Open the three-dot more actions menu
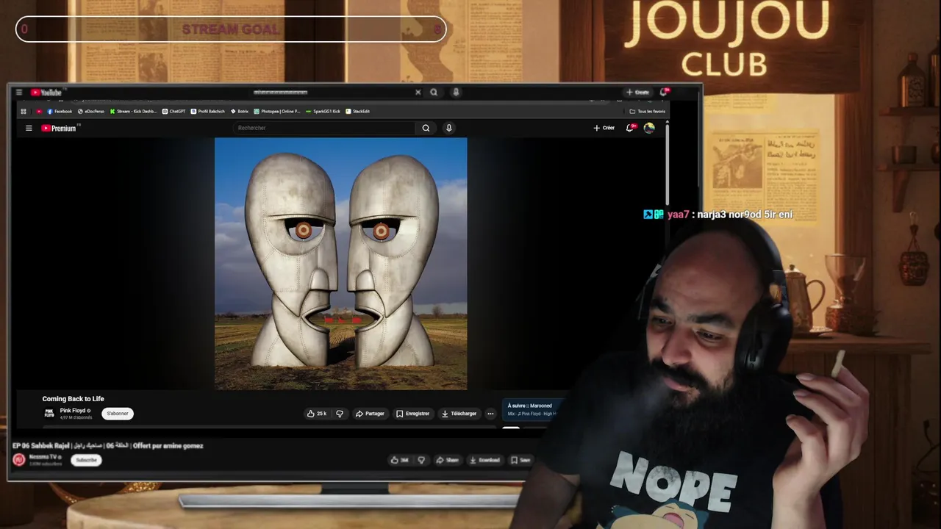Viewport: 941px width, 529px height. 490,414
